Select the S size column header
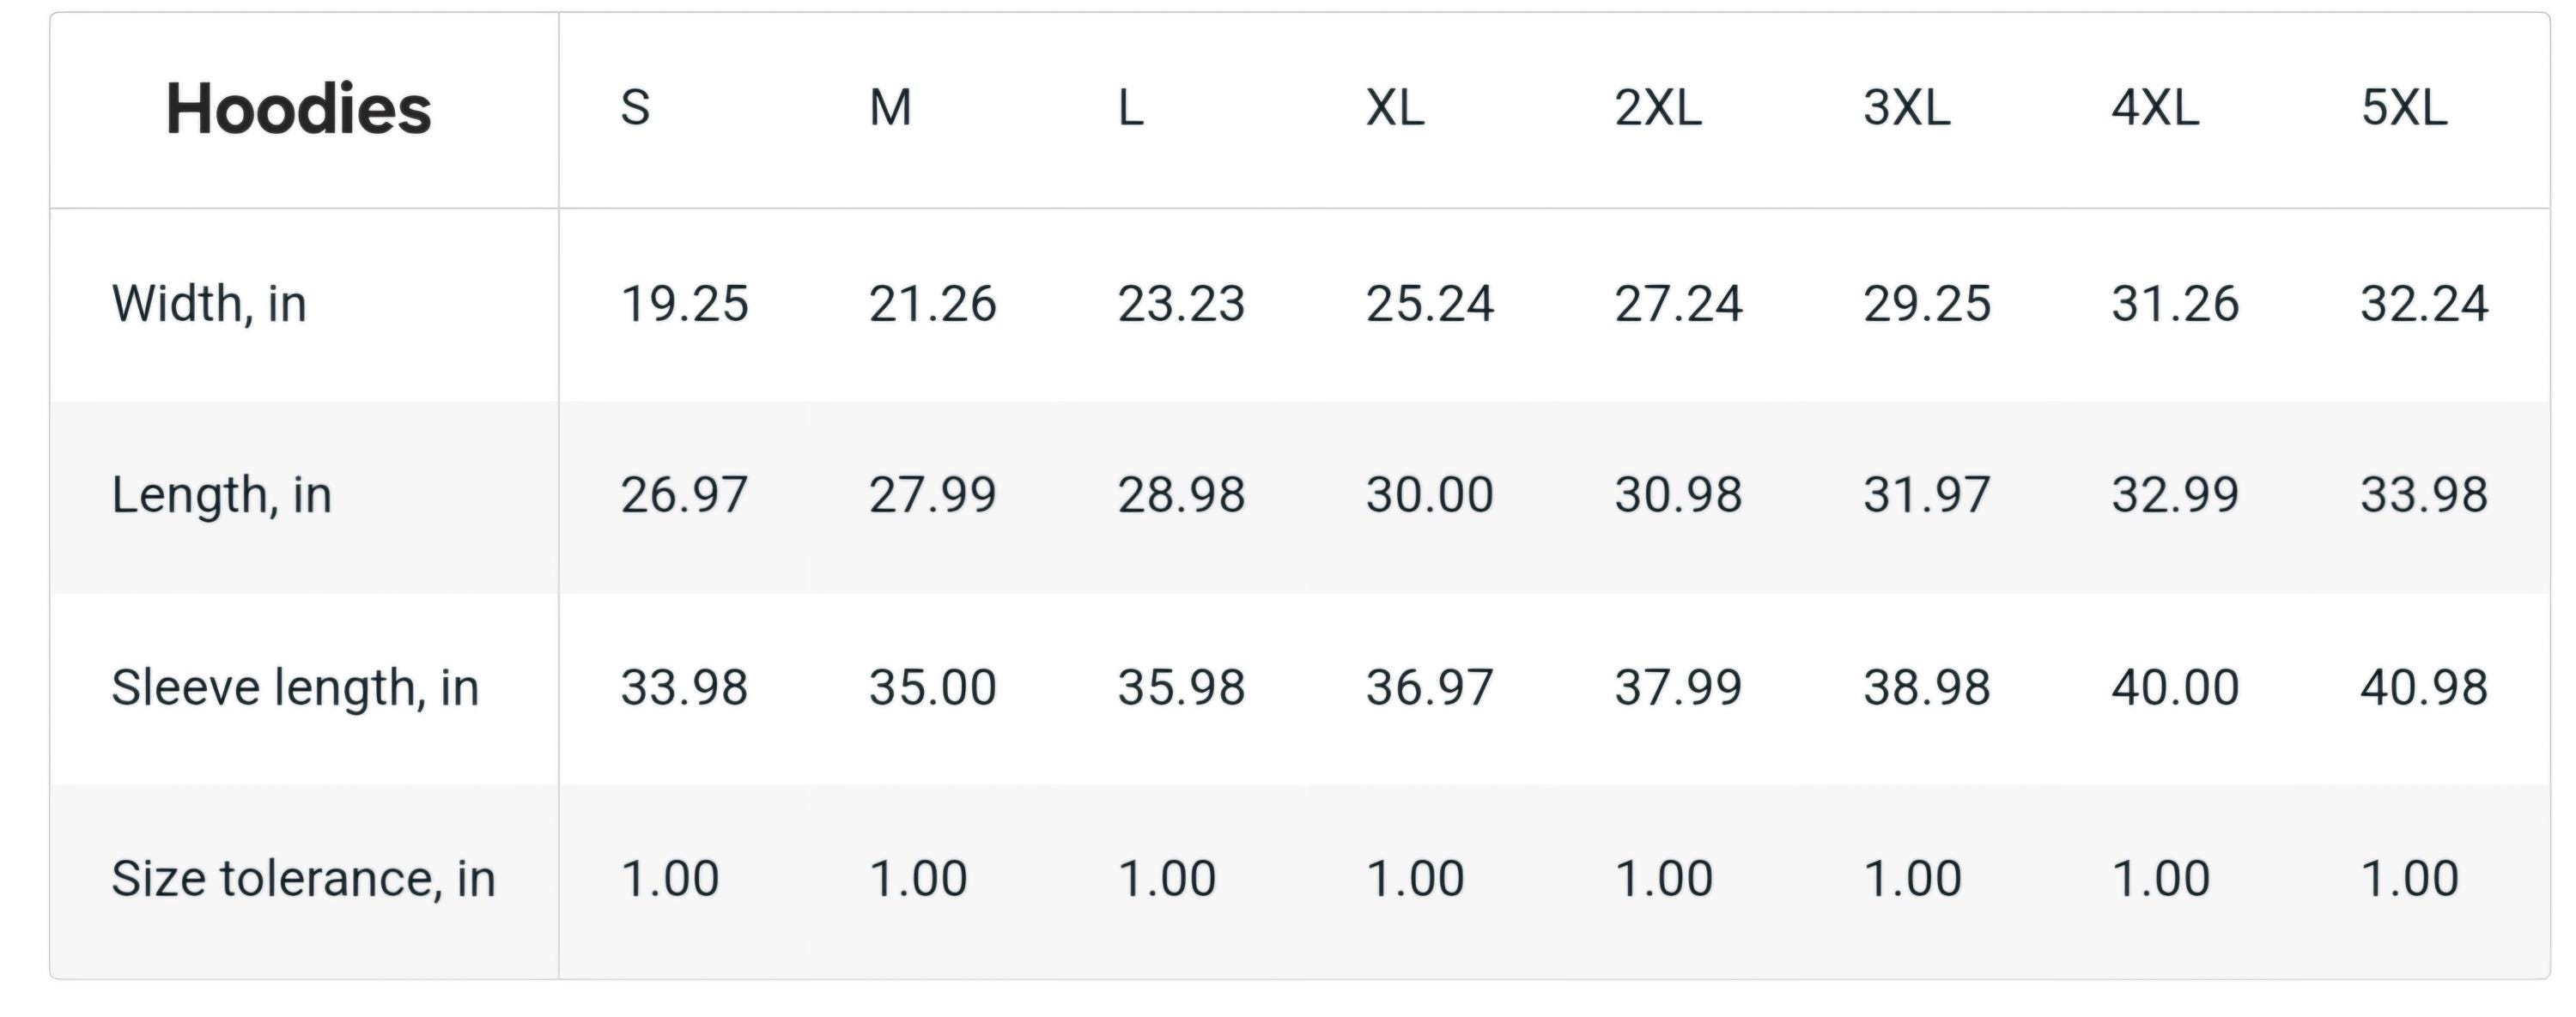Image resolution: width=2576 pixels, height=1017 pixels. 635,108
